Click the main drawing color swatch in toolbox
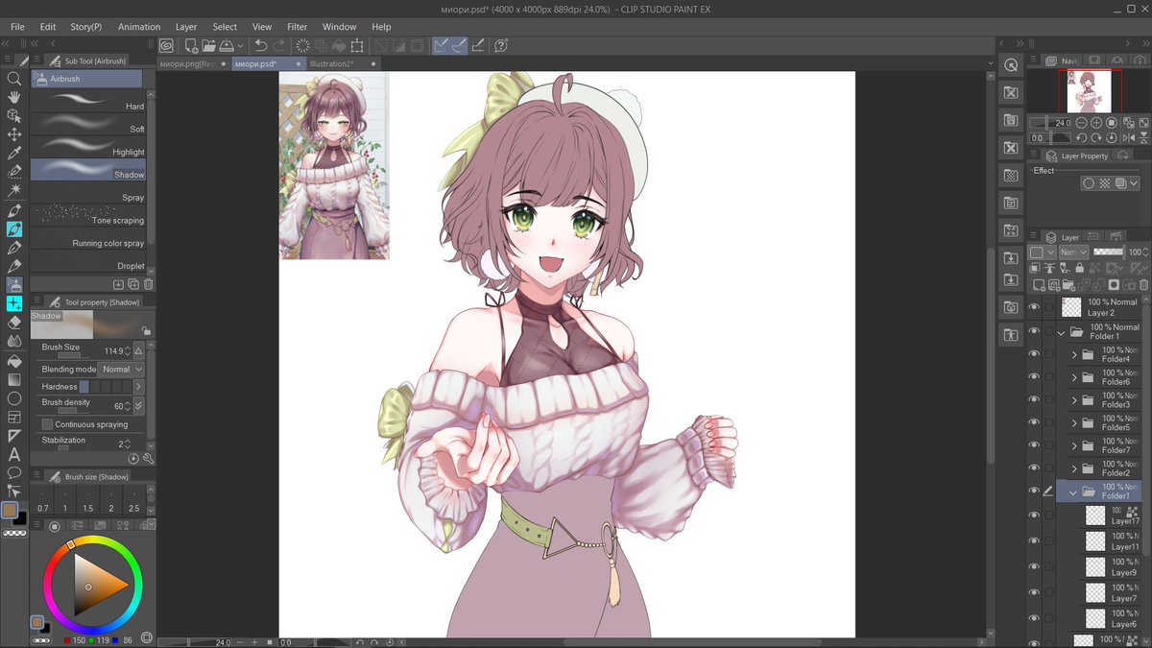 point(10,511)
